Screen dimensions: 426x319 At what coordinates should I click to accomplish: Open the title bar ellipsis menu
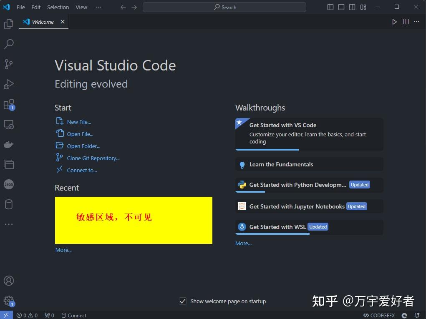click(x=98, y=7)
